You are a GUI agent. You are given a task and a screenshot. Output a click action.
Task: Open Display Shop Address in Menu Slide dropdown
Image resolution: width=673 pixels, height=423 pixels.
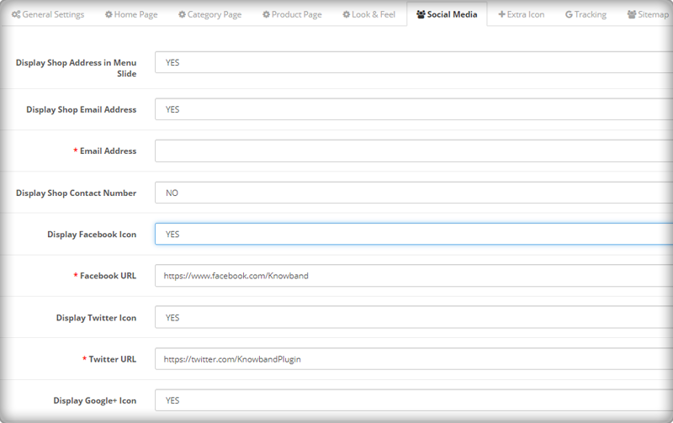(414, 62)
